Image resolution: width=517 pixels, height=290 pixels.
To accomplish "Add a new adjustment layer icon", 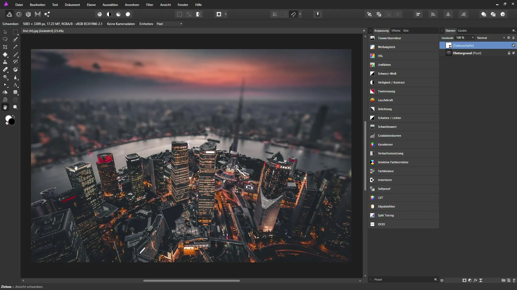I will point(470,280).
